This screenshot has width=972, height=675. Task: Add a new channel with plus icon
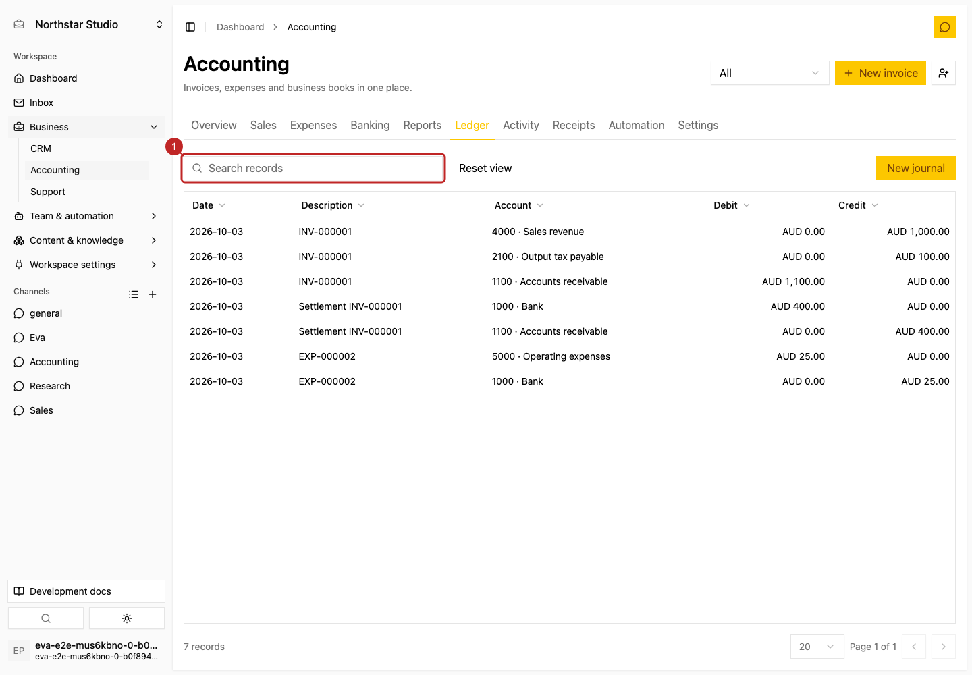pyautogui.click(x=153, y=294)
